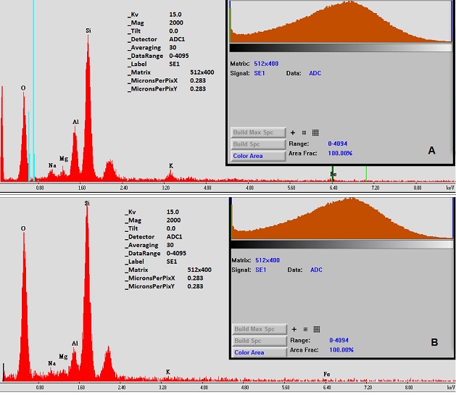This screenshot has width=456, height=395.
Task: Click grayscale gradient bar in panel A
Action: click(x=340, y=47)
